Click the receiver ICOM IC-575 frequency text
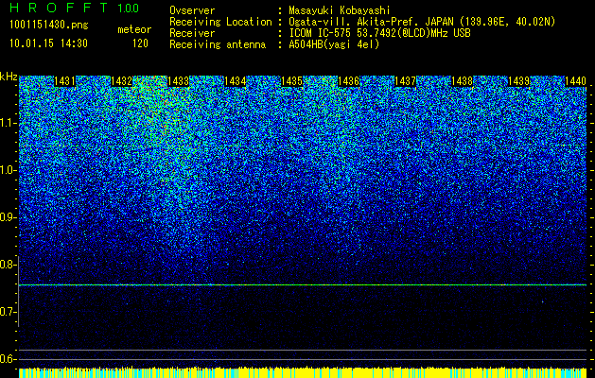Screen dimensions: 595x378 tap(379, 33)
